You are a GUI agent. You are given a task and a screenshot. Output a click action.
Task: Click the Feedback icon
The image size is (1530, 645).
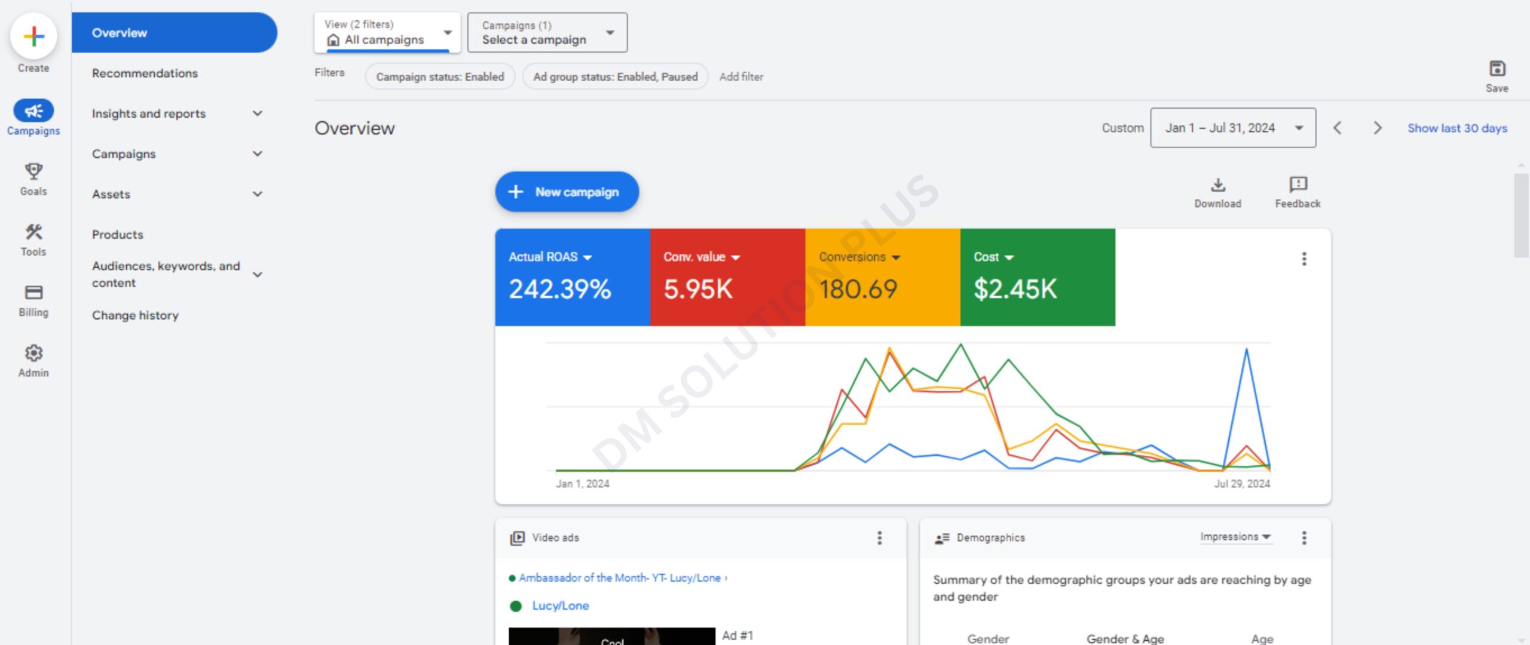tap(1298, 185)
